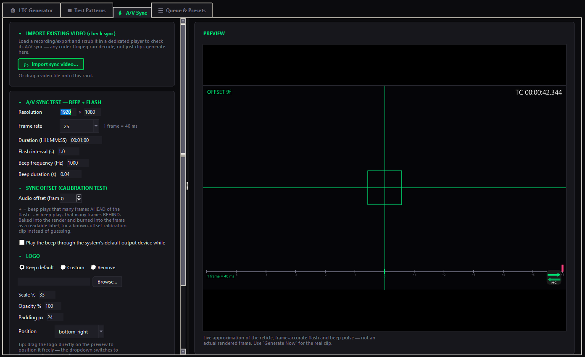This screenshot has height=357, width=585.
Task: Click the TC 00:00:42.344 timecode text
Action: (538, 92)
